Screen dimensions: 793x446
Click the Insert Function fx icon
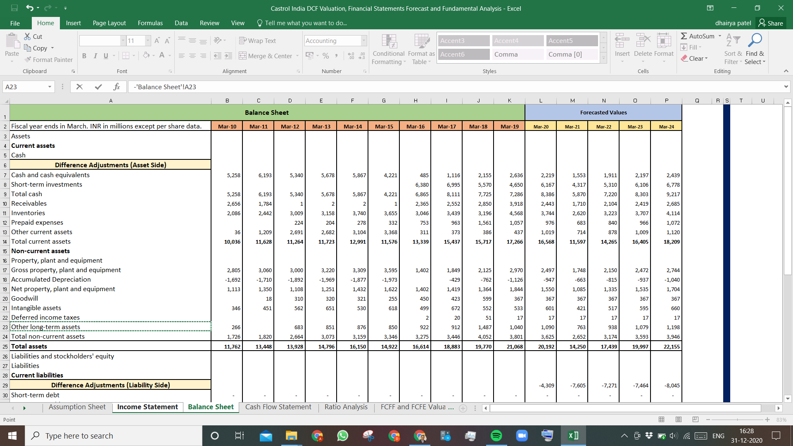116,87
